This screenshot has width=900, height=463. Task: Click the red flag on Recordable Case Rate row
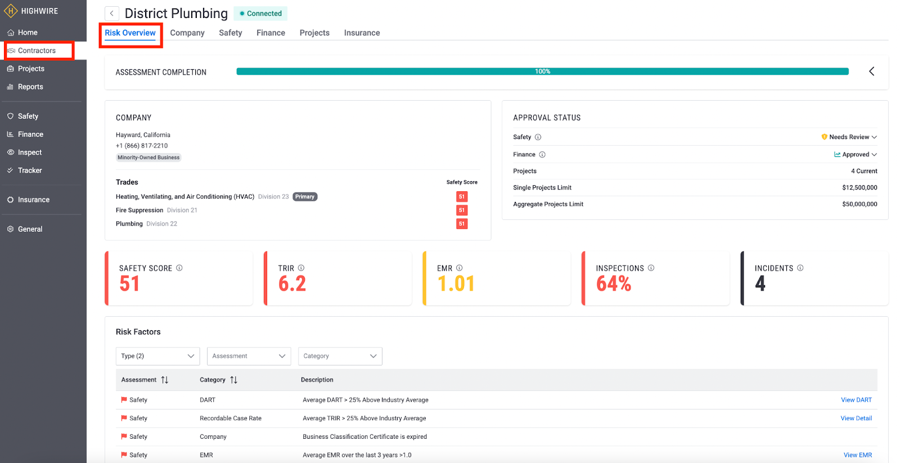click(124, 419)
